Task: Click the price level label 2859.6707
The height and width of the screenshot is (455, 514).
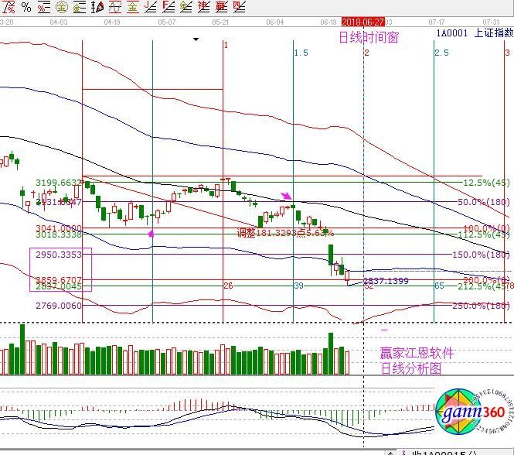Action: pyautogui.click(x=58, y=280)
